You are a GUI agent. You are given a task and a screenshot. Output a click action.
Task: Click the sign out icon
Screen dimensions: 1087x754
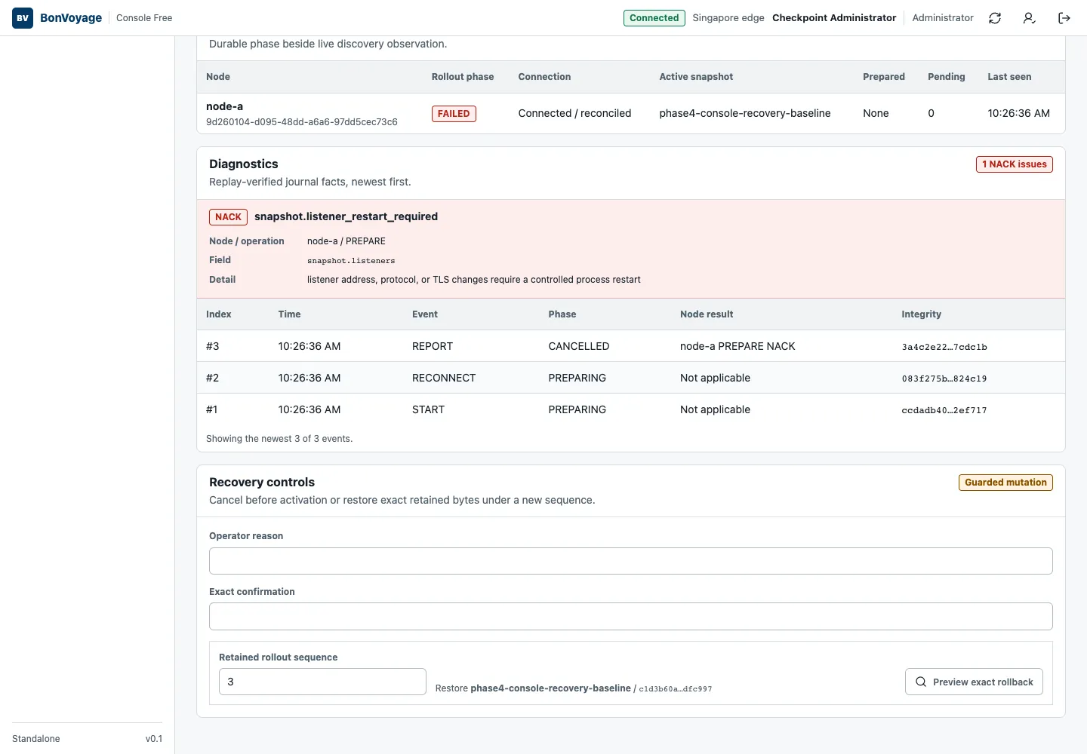point(1064,18)
